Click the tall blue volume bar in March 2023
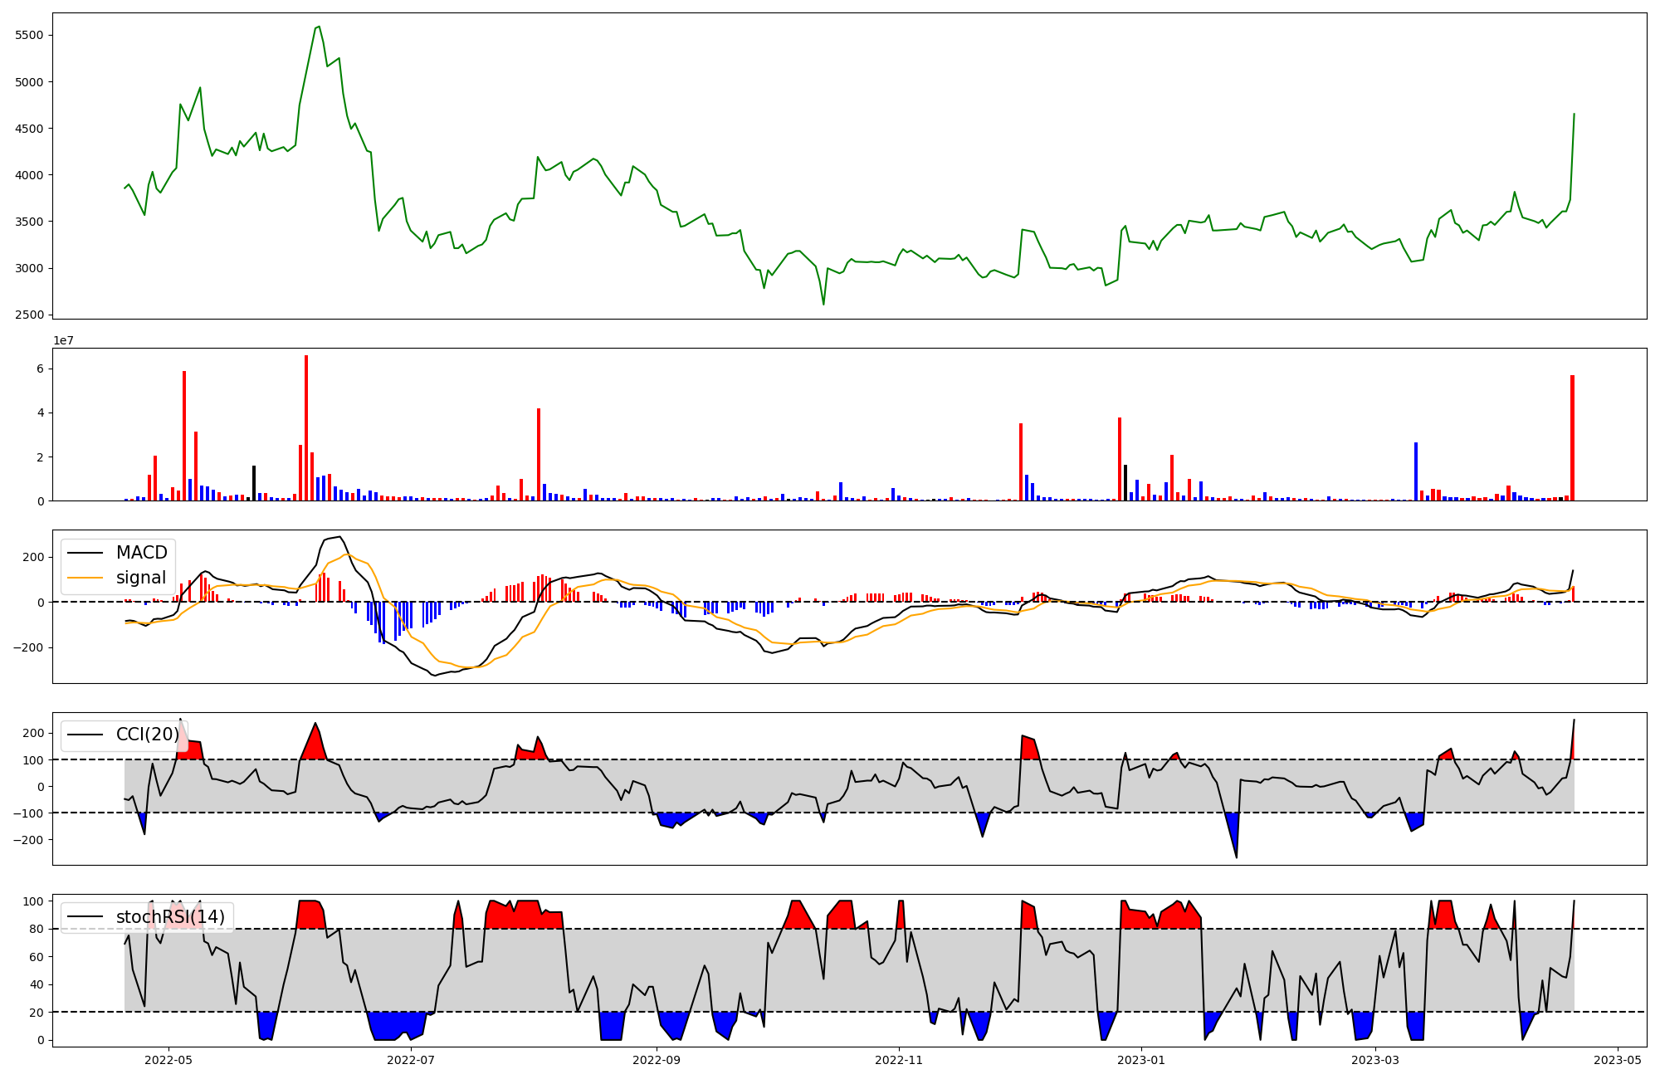This screenshot has height=1079, width=1660. [1416, 471]
